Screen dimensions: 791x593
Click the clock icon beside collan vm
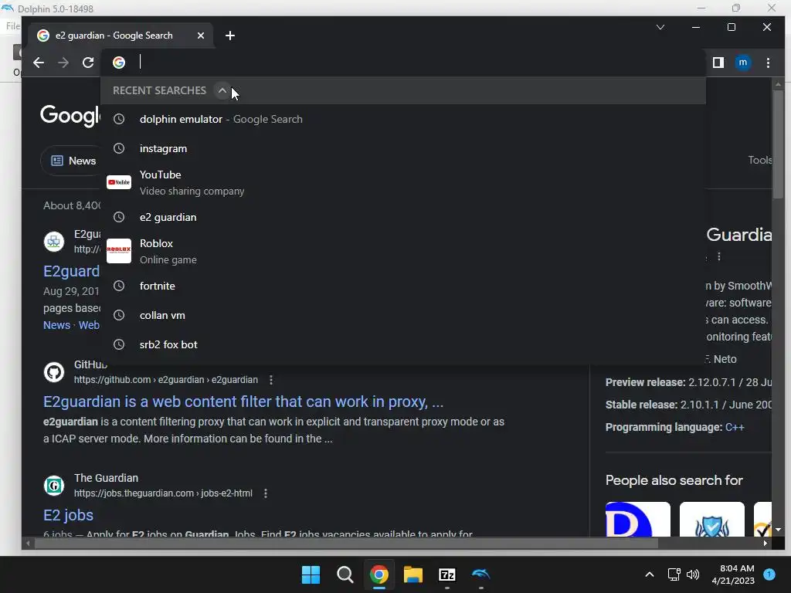pyautogui.click(x=119, y=315)
